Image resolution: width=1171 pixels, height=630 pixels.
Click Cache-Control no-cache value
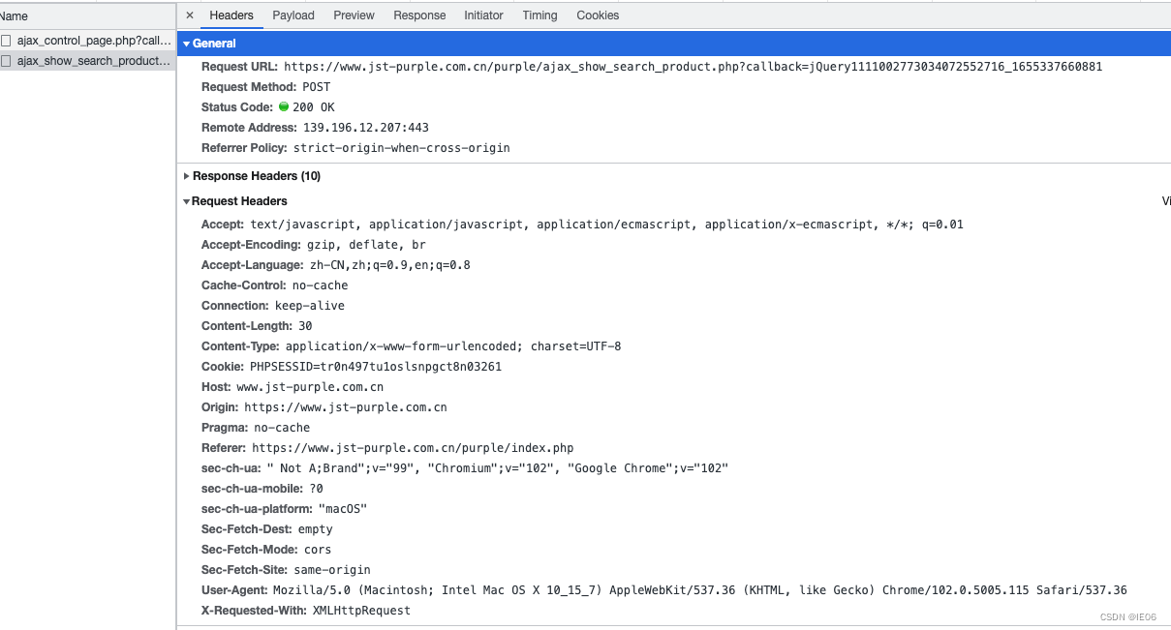pos(320,285)
